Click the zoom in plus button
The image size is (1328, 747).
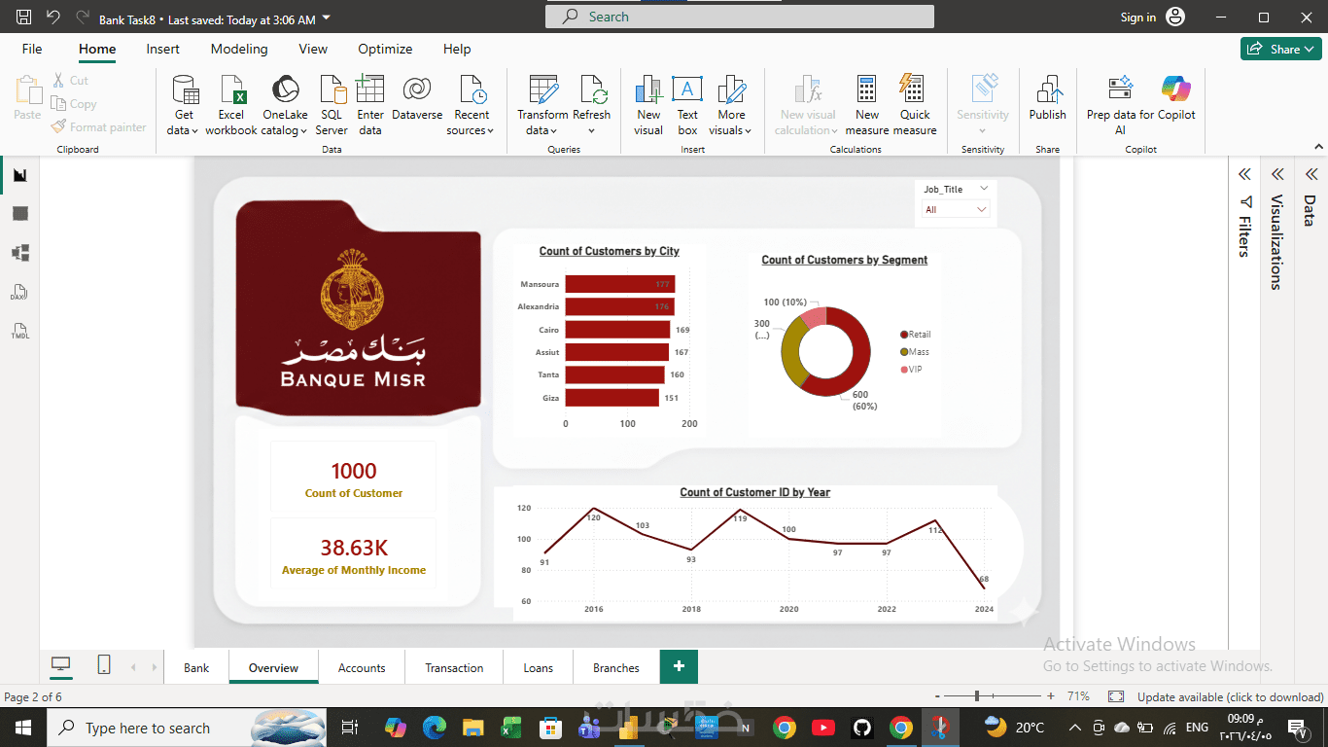point(1051,696)
